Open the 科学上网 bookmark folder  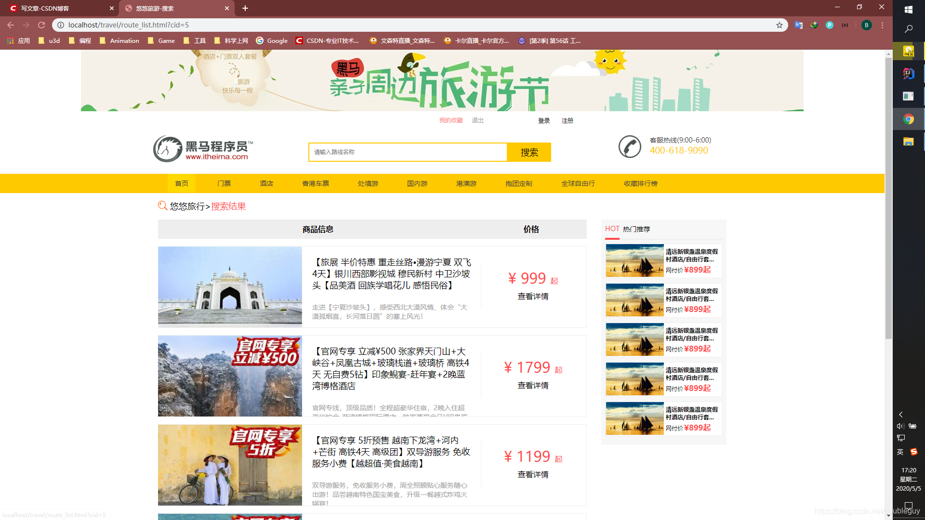[x=231, y=41]
